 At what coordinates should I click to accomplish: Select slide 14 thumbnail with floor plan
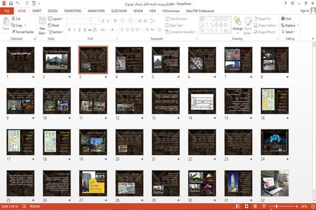[x=202, y=101]
